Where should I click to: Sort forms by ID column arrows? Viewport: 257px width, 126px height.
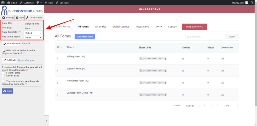[x=61, y=48]
